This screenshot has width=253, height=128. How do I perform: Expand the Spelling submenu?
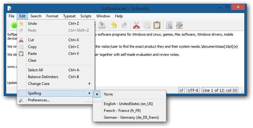click(x=56, y=93)
